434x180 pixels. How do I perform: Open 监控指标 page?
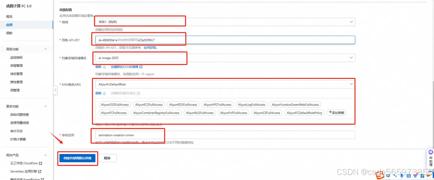point(16,57)
